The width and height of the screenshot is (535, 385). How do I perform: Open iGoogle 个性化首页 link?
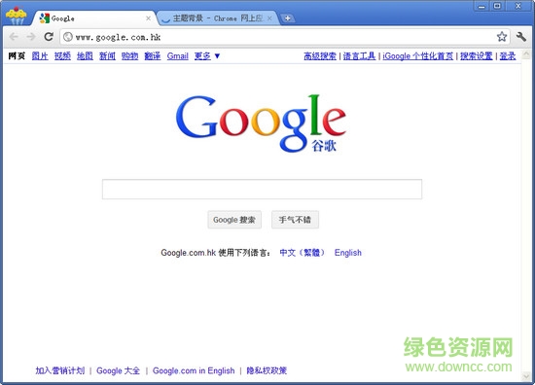pos(418,56)
